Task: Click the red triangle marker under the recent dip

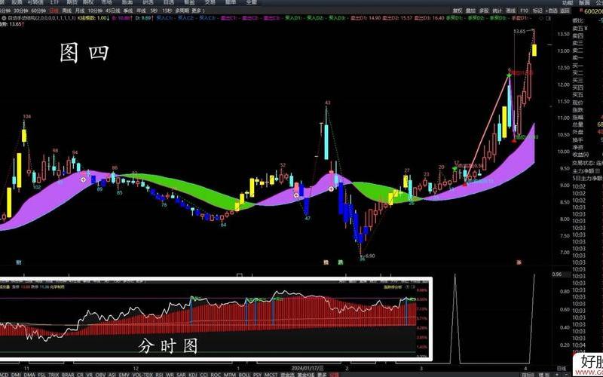Action: (x=514, y=141)
